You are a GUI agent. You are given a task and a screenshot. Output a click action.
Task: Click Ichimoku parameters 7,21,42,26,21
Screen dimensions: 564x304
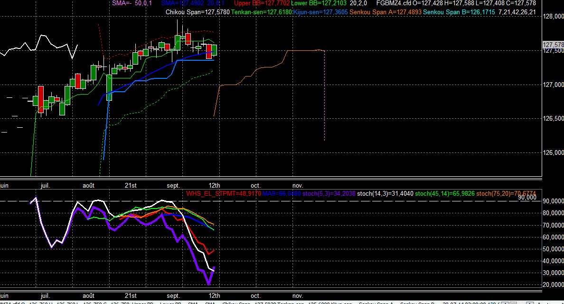point(517,12)
